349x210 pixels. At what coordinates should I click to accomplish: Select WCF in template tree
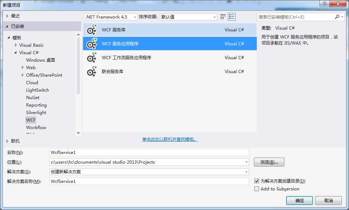click(x=31, y=120)
